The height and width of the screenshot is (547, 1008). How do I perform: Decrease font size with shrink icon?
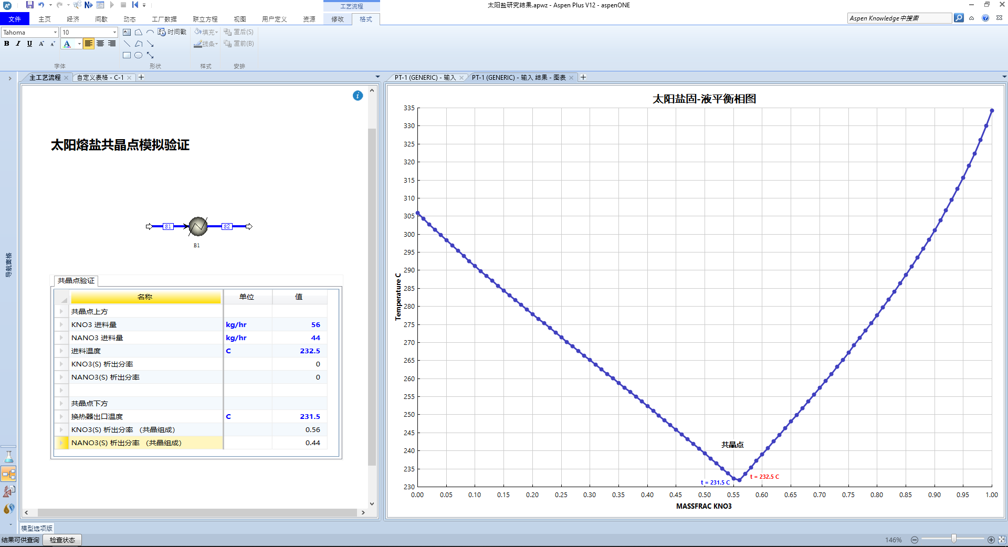(53, 44)
